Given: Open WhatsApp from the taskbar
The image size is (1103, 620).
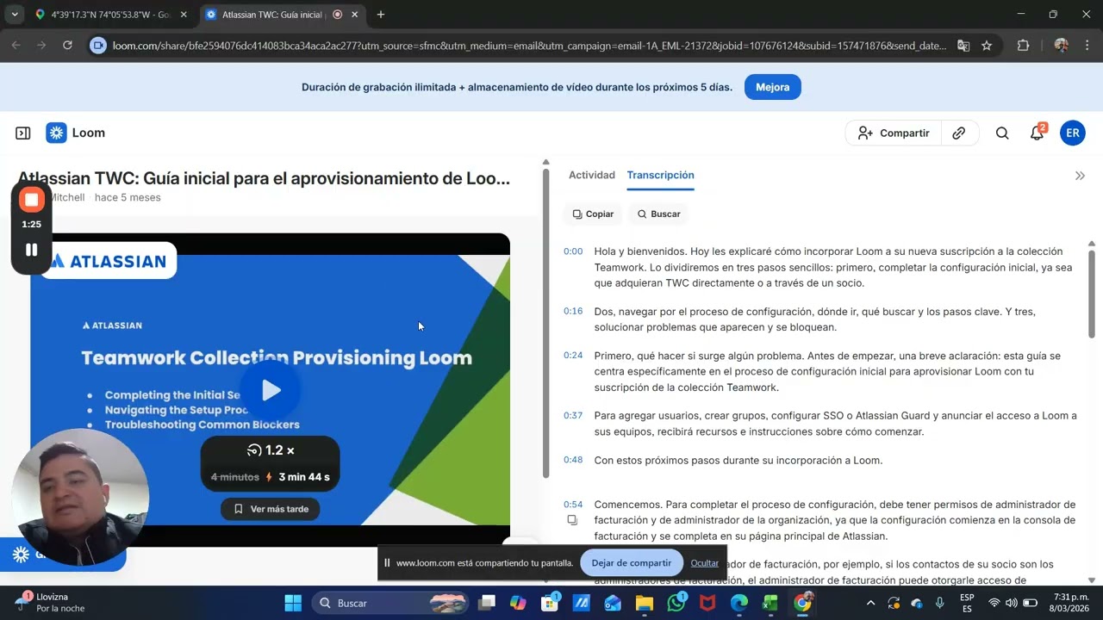Looking at the screenshot, I should tap(676, 603).
